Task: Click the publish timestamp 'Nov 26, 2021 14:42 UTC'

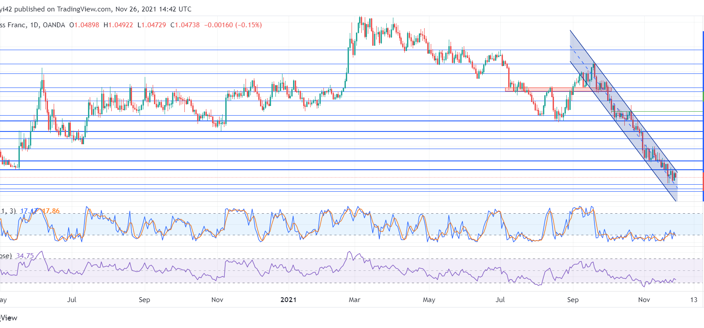Action: pyautogui.click(x=154, y=9)
